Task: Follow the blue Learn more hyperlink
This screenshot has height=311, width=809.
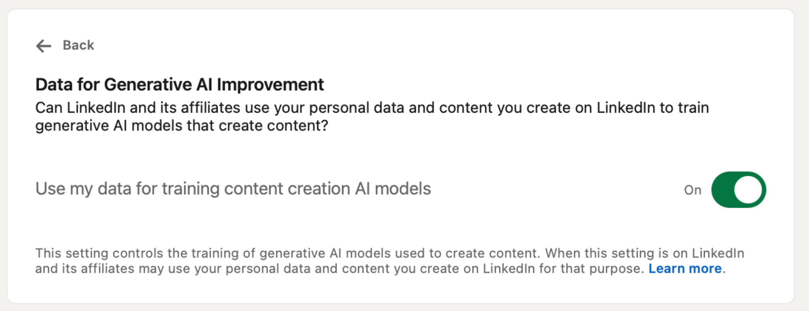Action: [685, 268]
